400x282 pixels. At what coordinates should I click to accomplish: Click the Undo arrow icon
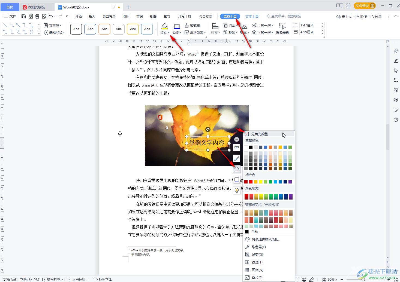51,16
